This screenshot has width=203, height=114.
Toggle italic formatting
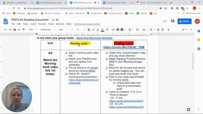click(x=93, y=30)
